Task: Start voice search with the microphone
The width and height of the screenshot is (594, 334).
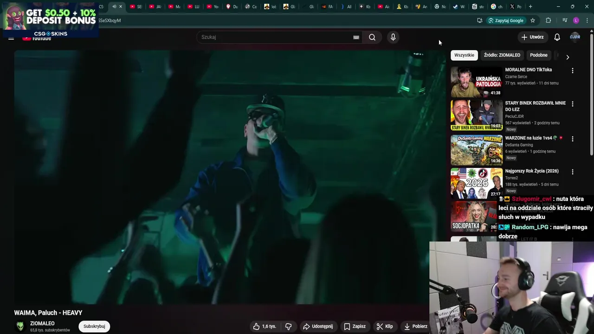Action: tap(393, 37)
